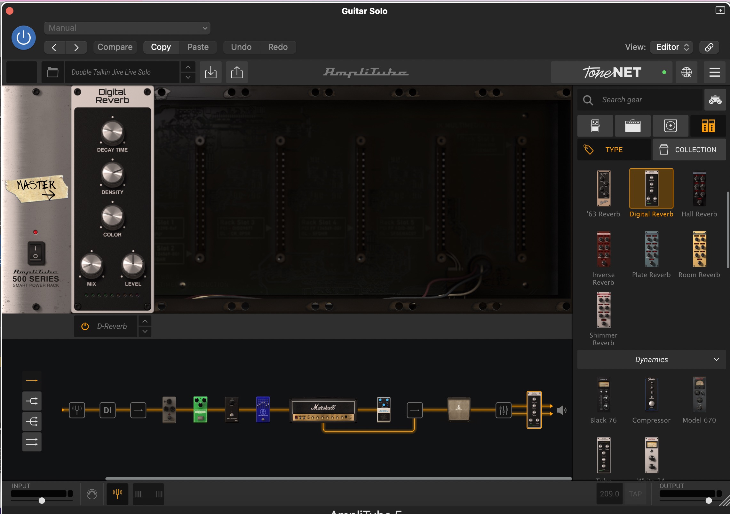The height and width of the screenshot is (514, 730).
Task: Click the output speaker icon
Action: click(561, 410)
